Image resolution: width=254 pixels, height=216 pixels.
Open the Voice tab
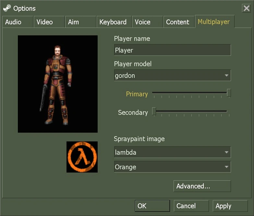pos(147,22)
